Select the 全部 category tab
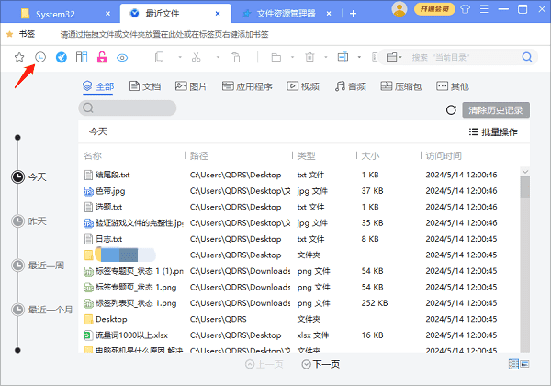This screenshot has width=551, height=386. [98, 86]
